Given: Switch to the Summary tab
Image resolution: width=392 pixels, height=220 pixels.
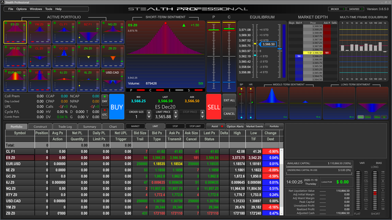Looking at the screenshot, I should pos(89,127).
